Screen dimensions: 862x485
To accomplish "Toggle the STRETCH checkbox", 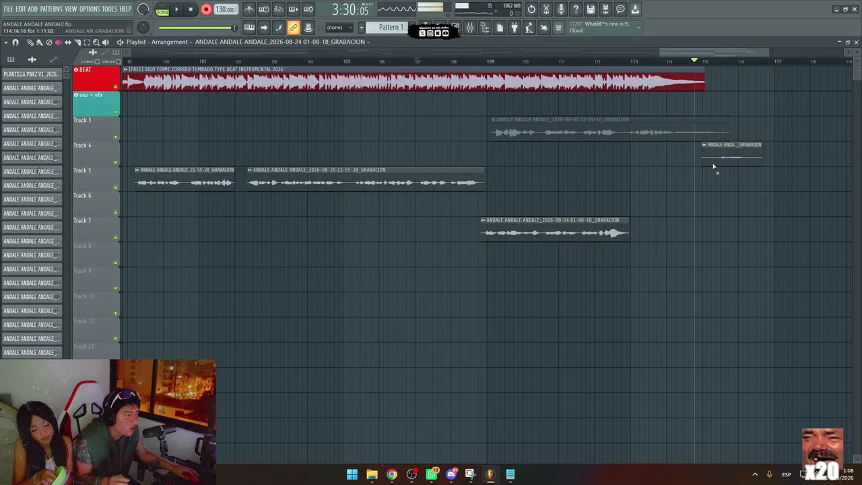I will tap(119, 62).
